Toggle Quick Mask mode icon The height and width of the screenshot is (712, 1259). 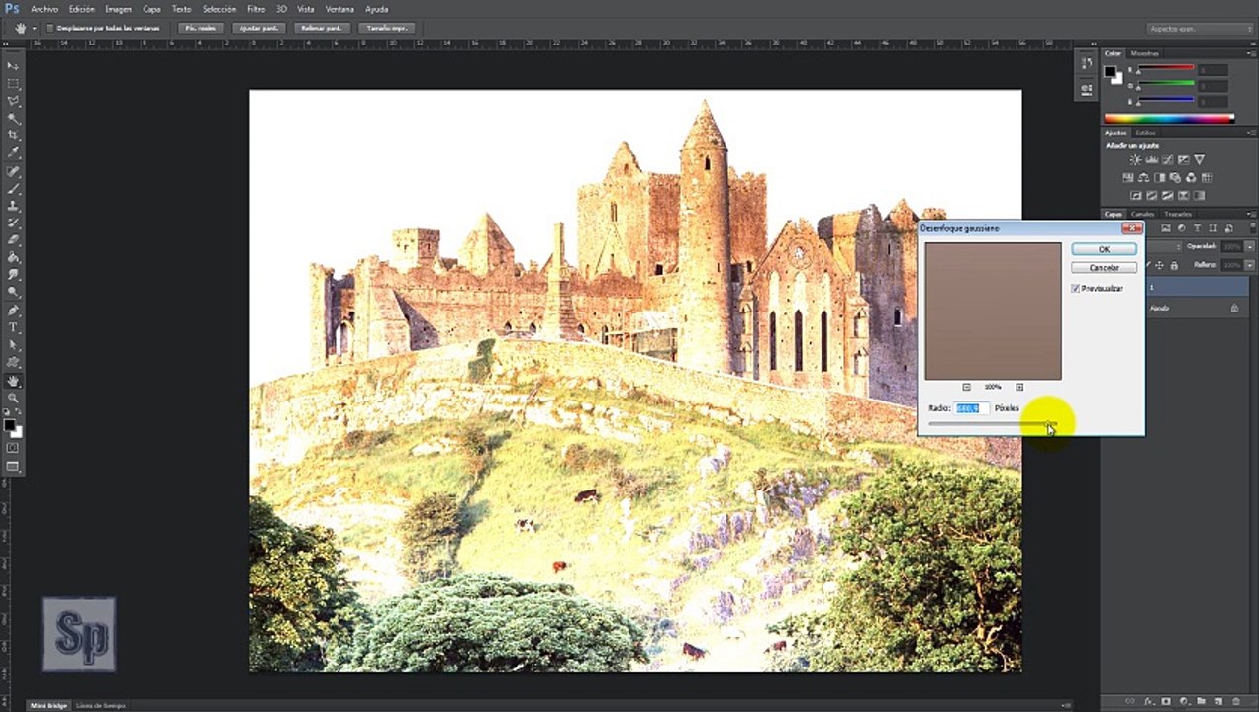(x=13, y=448)
